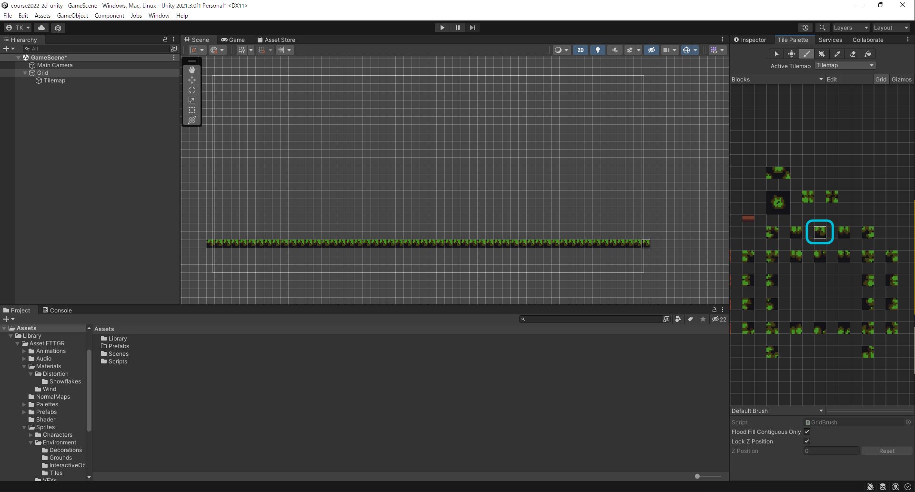Open the GameObject menu

coord(72,16)
